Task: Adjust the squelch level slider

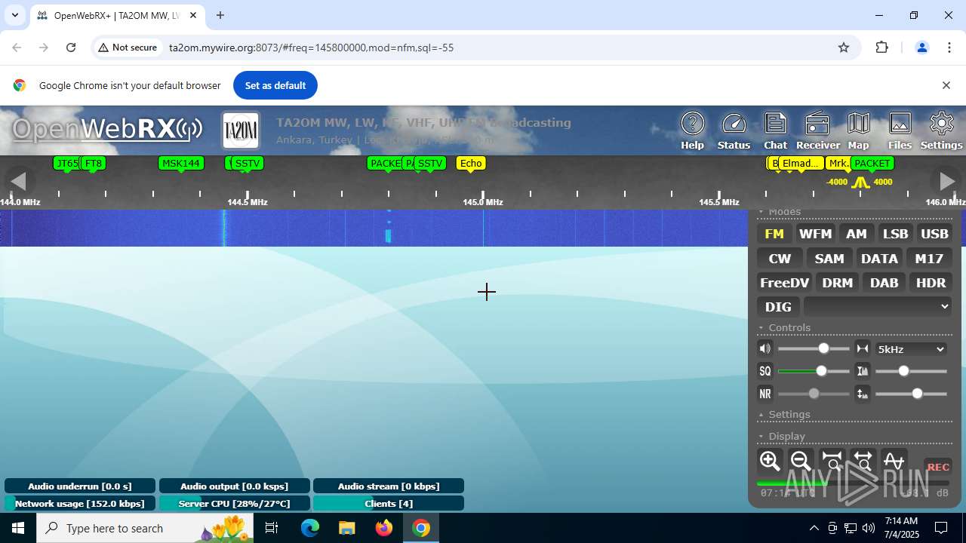Action: (814, 371)
